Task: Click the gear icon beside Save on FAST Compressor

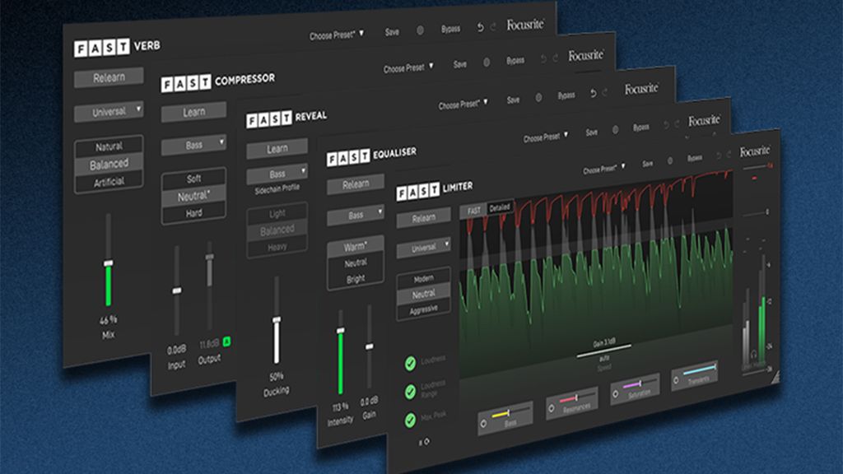Action: pos(487,63)
